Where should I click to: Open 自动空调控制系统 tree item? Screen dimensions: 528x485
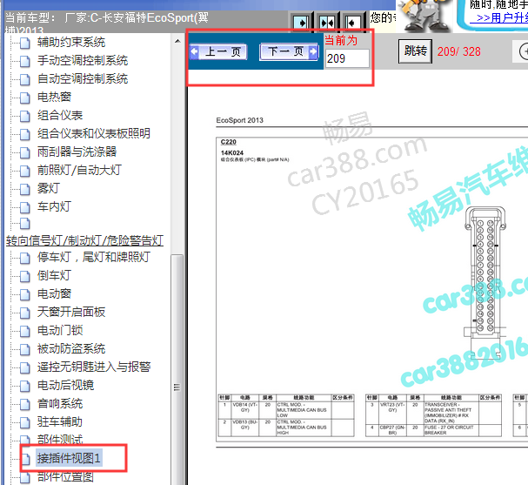[x=83, y=79]
